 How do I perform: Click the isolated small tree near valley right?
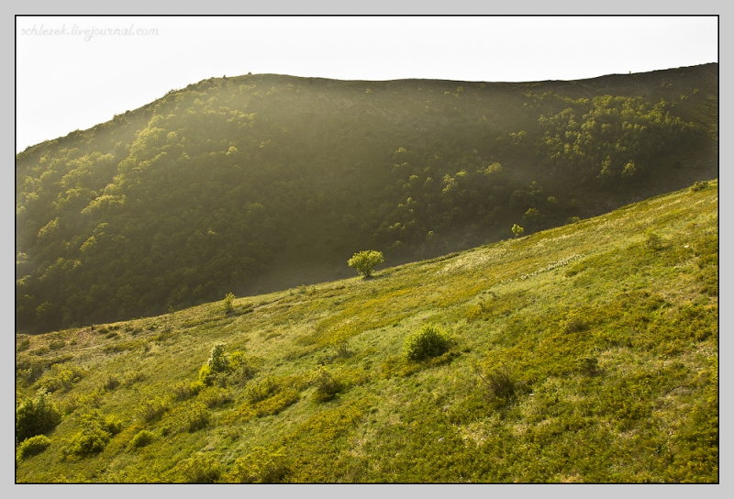517,230
